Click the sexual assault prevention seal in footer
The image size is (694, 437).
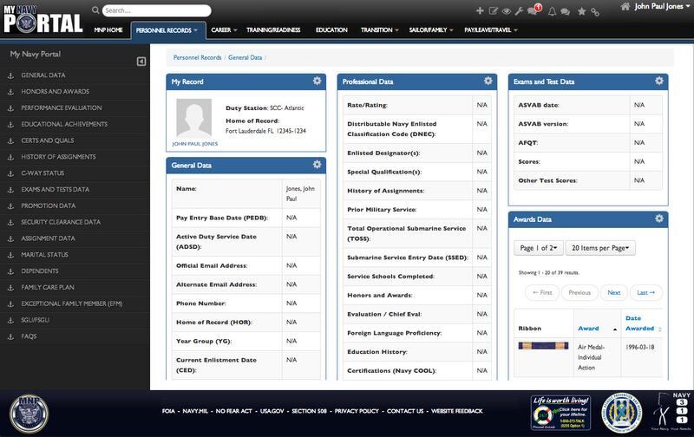pos(621,413)
